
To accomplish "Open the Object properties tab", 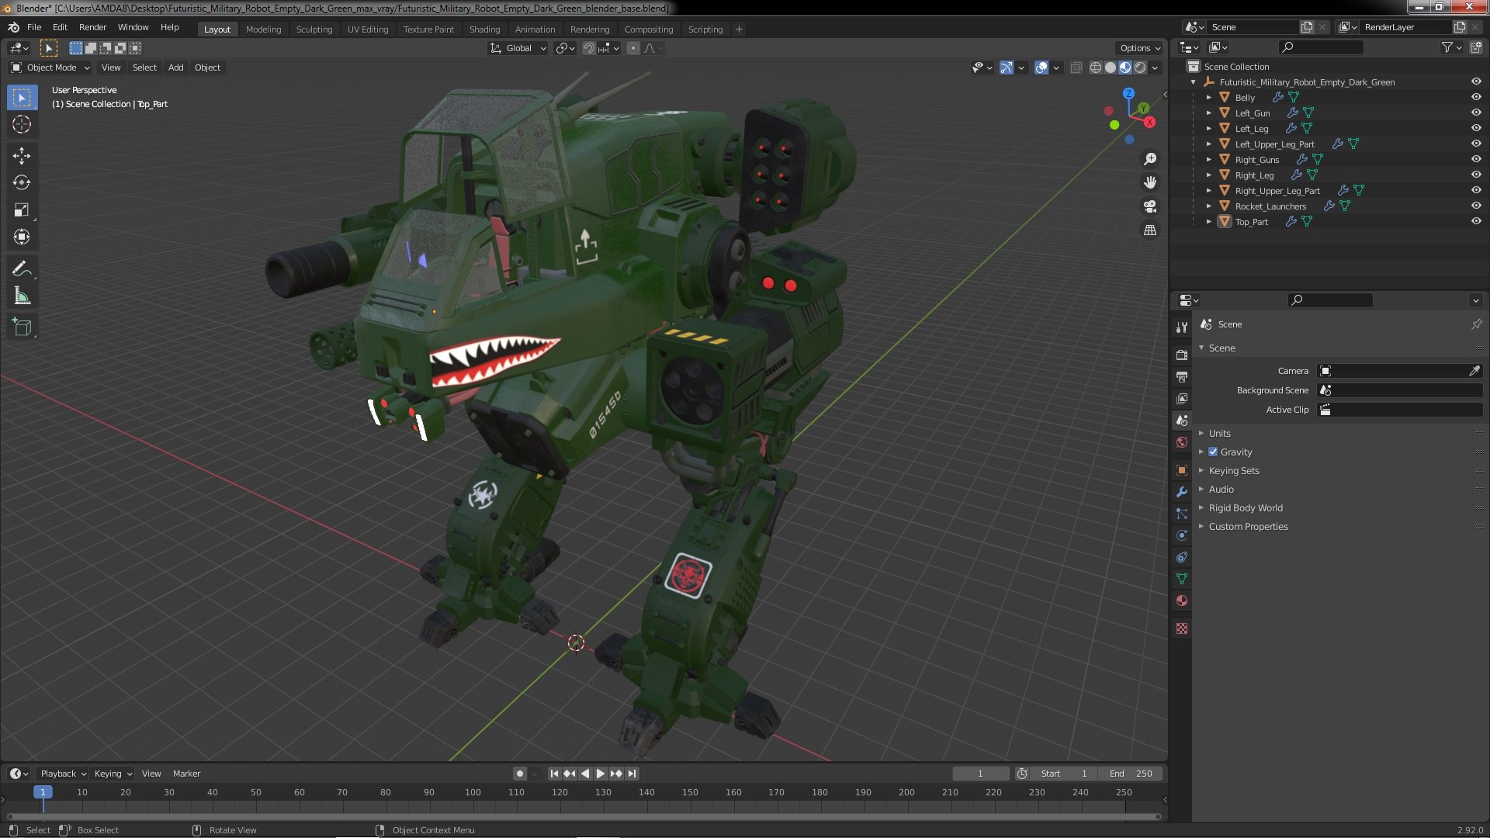I will coord(1182,470).
